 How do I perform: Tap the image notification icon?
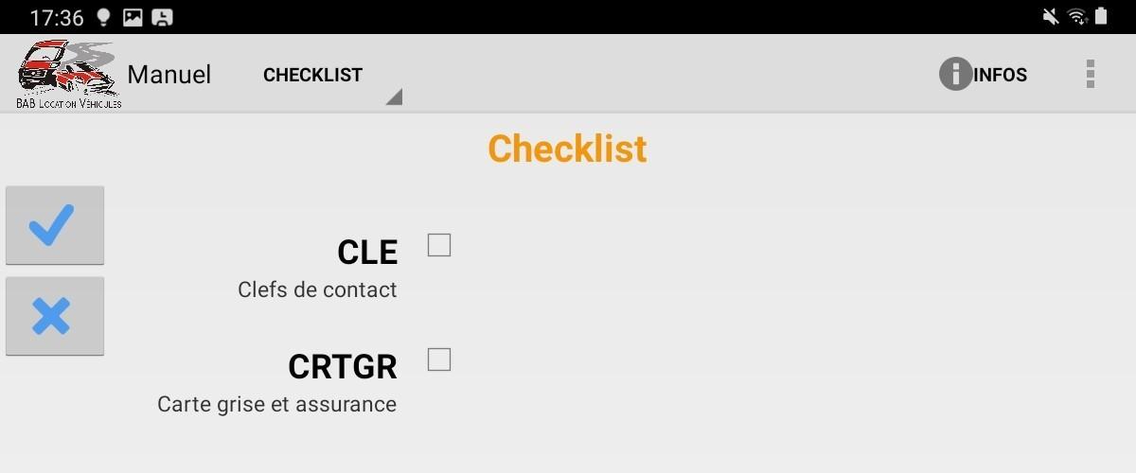(133, 17)
